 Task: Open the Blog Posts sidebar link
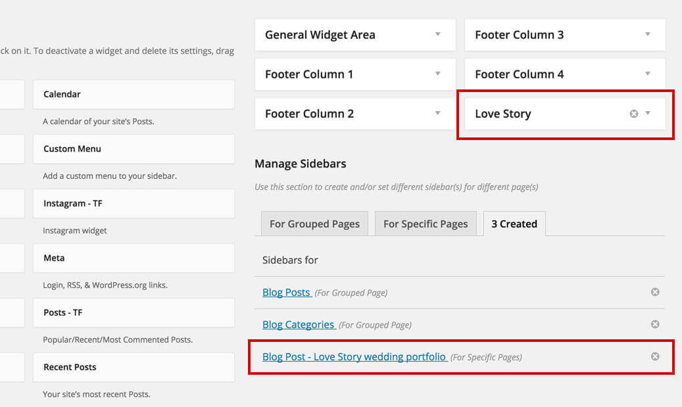point(286,292)
